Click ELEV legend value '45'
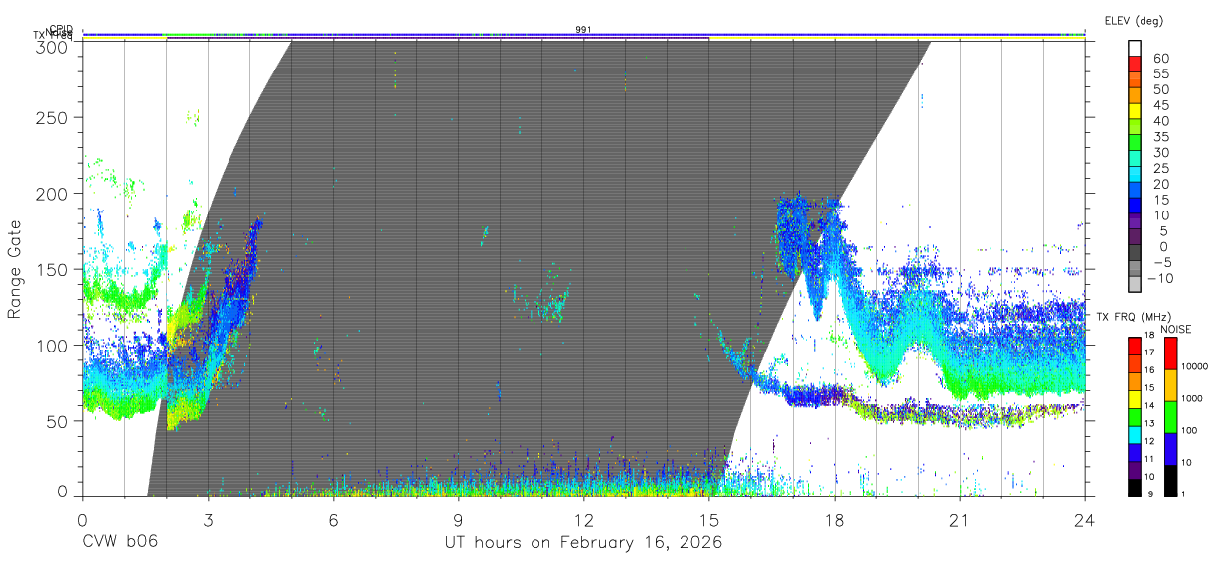 (1161, 106)
